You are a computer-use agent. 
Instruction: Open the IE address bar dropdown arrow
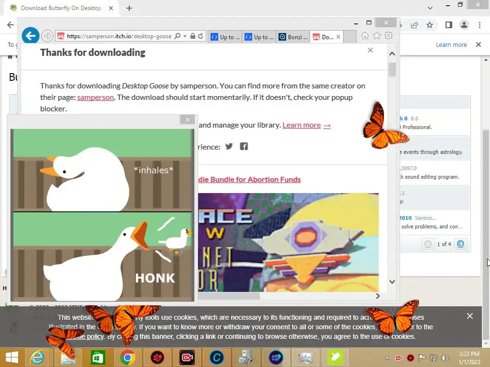click(185, 36)
